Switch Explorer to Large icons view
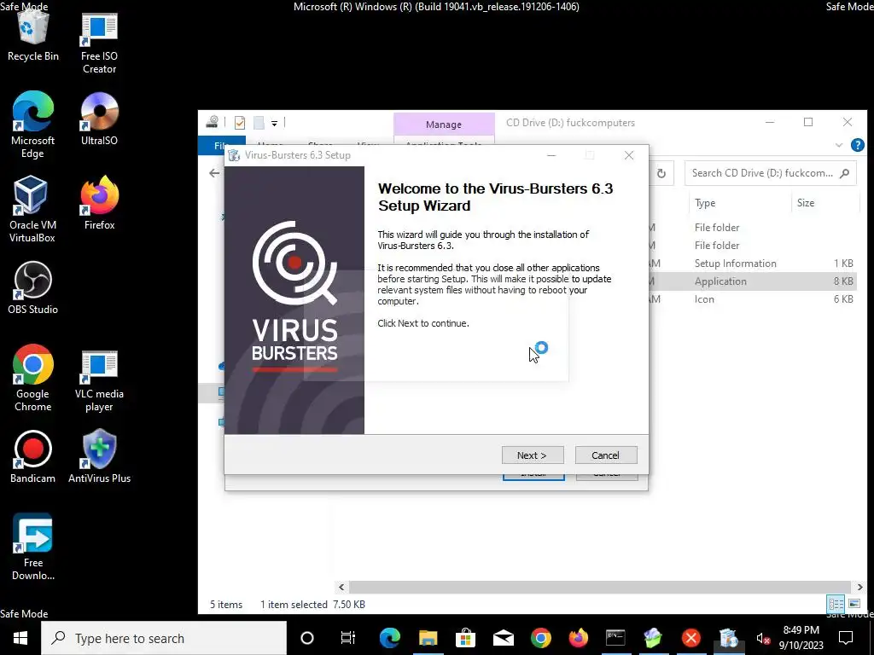Viewport: 874px width, 655px height. pyautogui.click(x=854, y=604)
